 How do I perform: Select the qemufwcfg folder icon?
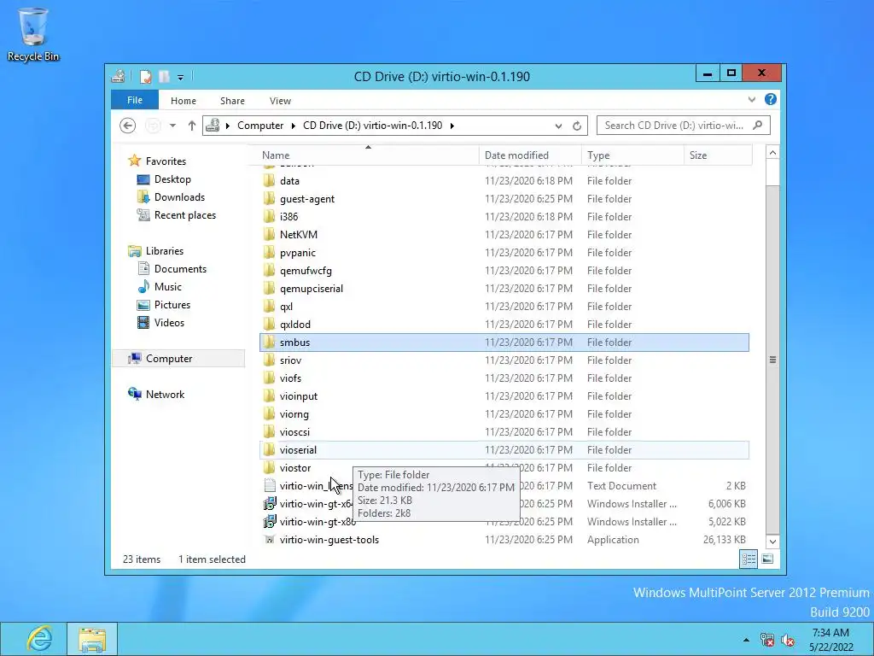pos(269,271)
